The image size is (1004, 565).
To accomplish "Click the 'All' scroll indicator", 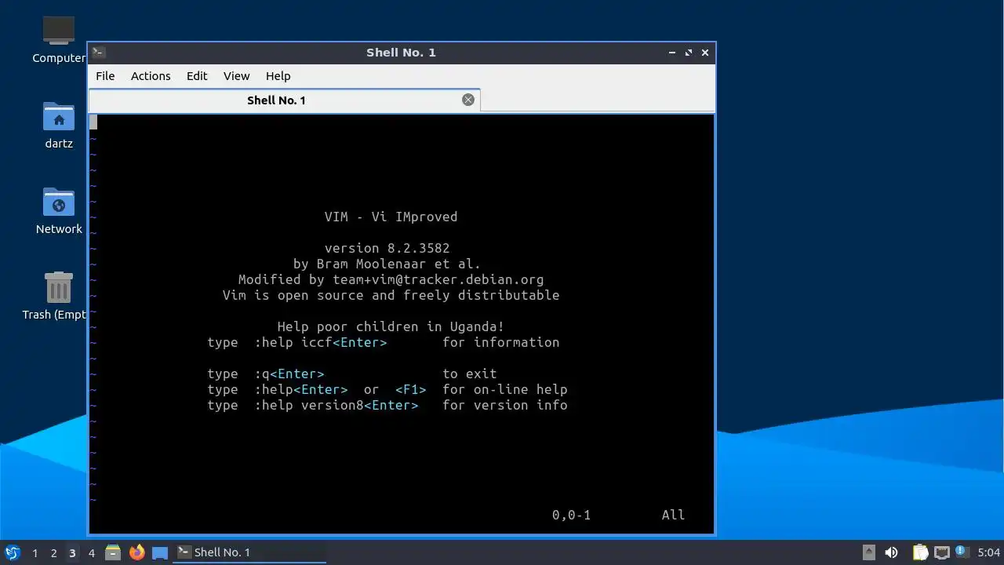I will tap(673, 515).
